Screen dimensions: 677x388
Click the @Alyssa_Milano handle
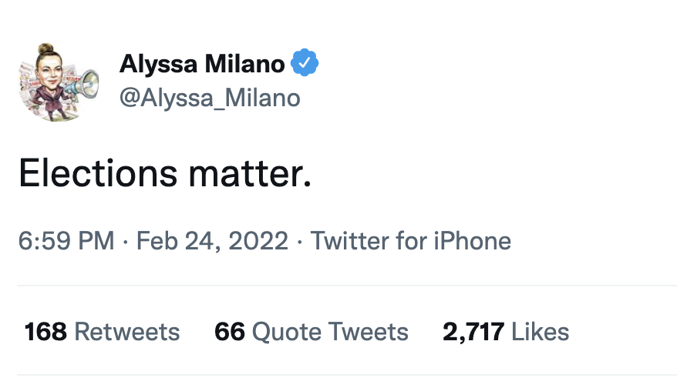point(209,98)
